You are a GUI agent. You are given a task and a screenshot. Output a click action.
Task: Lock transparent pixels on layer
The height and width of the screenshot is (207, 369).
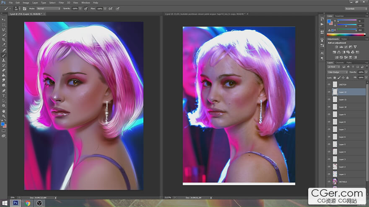tap(335, 78)
